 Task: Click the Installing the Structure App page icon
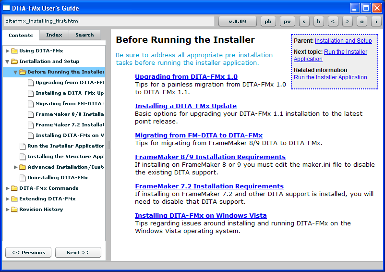(x=23, y=157)
